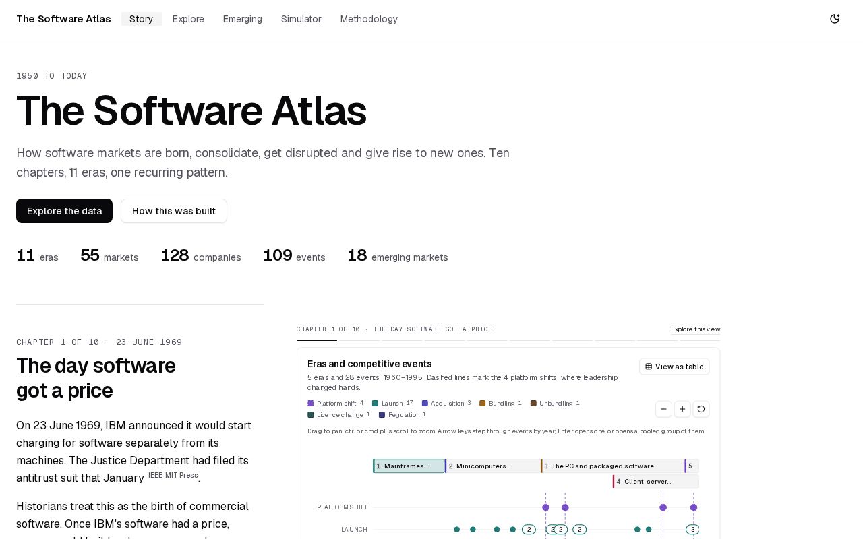863x539 pixels.
Task: Toggle the Licence change legend filter
Action: tap(339, 415)
